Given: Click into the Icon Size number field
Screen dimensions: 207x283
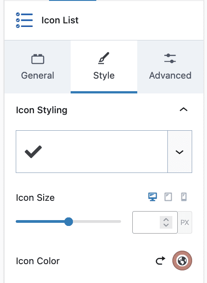Looking at the screenshot, I should (x=146, y=222).
